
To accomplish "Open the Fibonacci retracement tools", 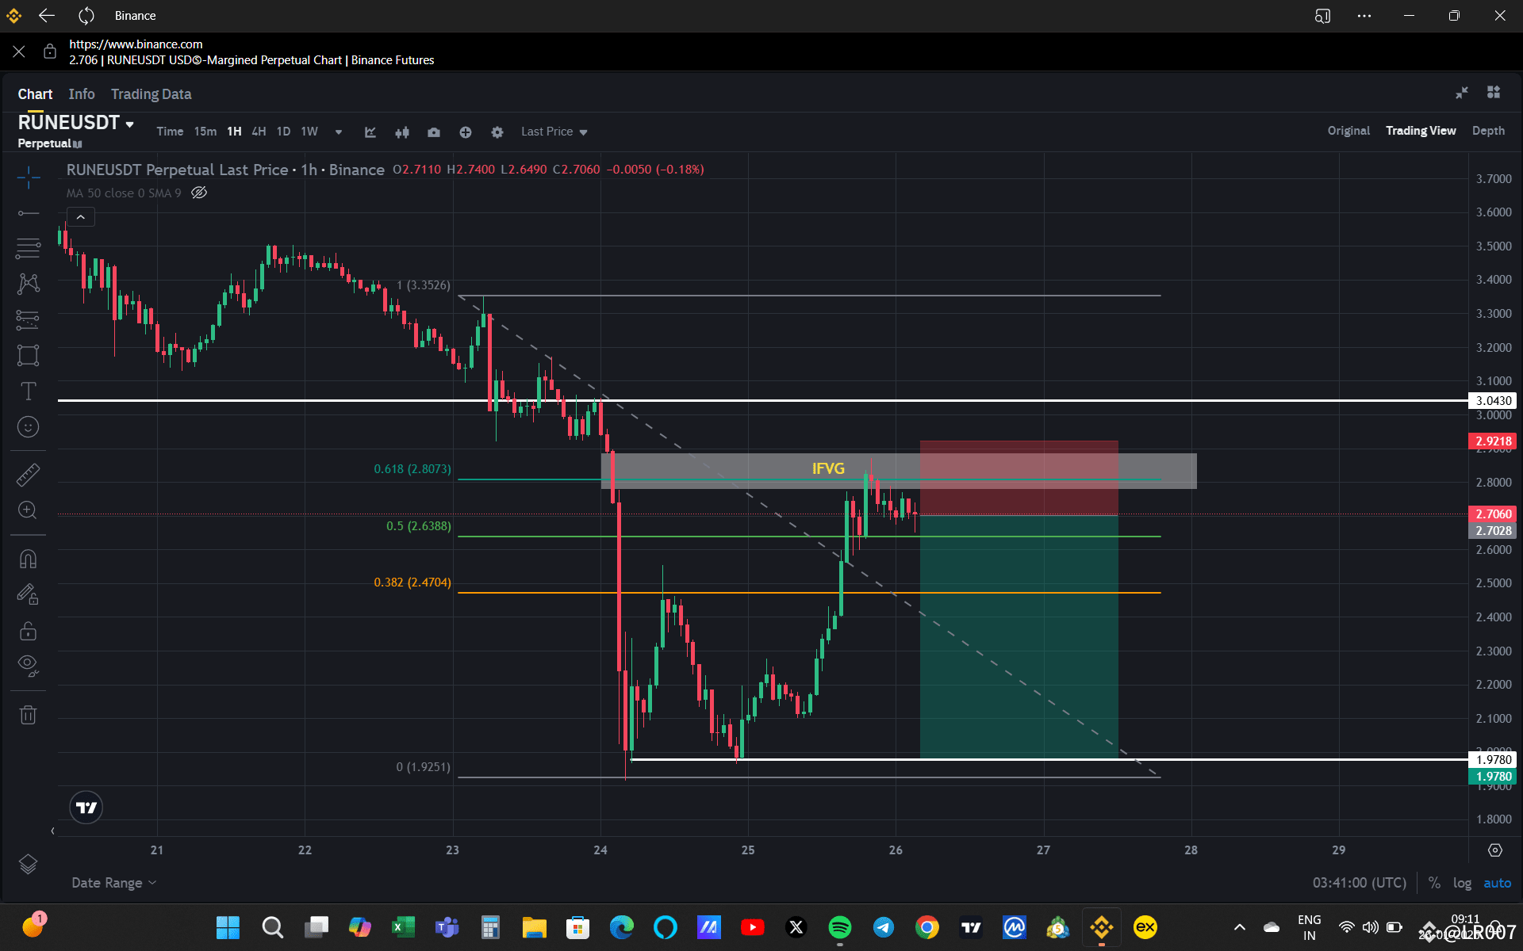I will point(29,248).
